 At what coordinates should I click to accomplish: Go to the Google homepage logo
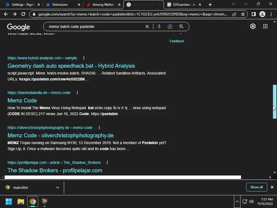pos(18,27)
